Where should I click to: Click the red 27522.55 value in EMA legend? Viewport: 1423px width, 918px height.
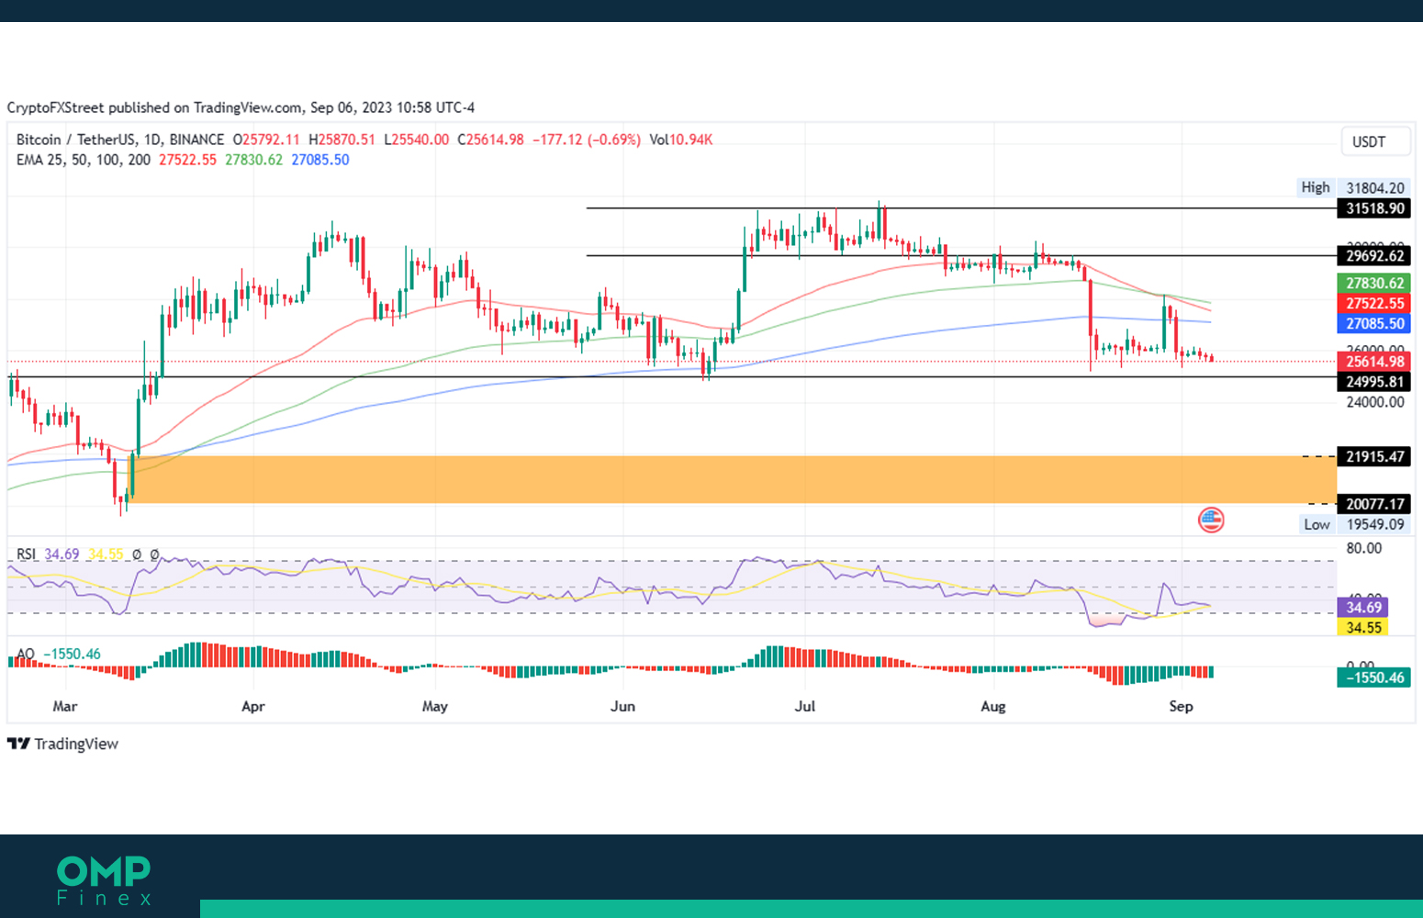[x=187, y=160]
